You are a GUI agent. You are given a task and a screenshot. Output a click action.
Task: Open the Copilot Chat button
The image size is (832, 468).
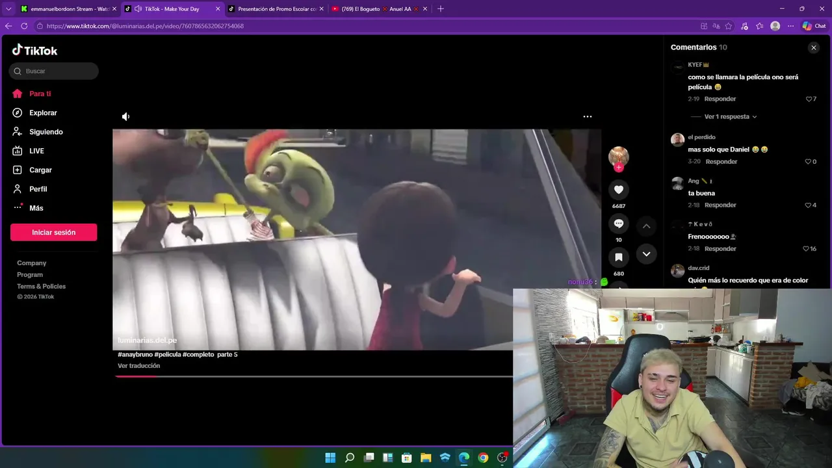(814, 26)
